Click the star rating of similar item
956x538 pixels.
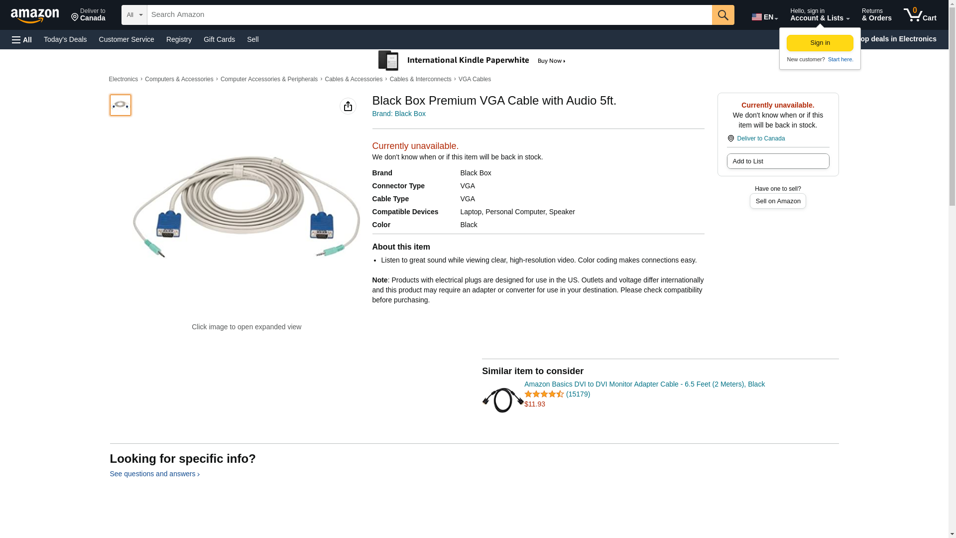pyautogui.click(x=544, y=394)
